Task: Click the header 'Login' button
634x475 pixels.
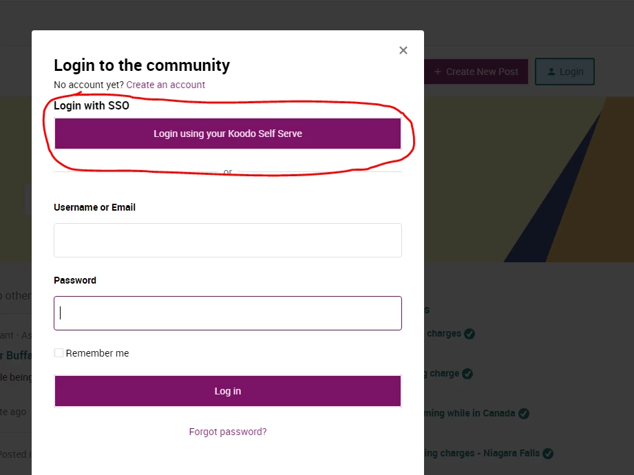Action: (565, 72)
